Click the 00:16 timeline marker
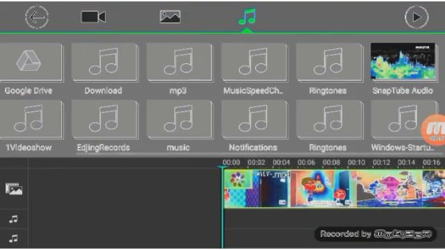Viewport: 445px width, 250px height. pyautogui.click(x=431, y=162)
